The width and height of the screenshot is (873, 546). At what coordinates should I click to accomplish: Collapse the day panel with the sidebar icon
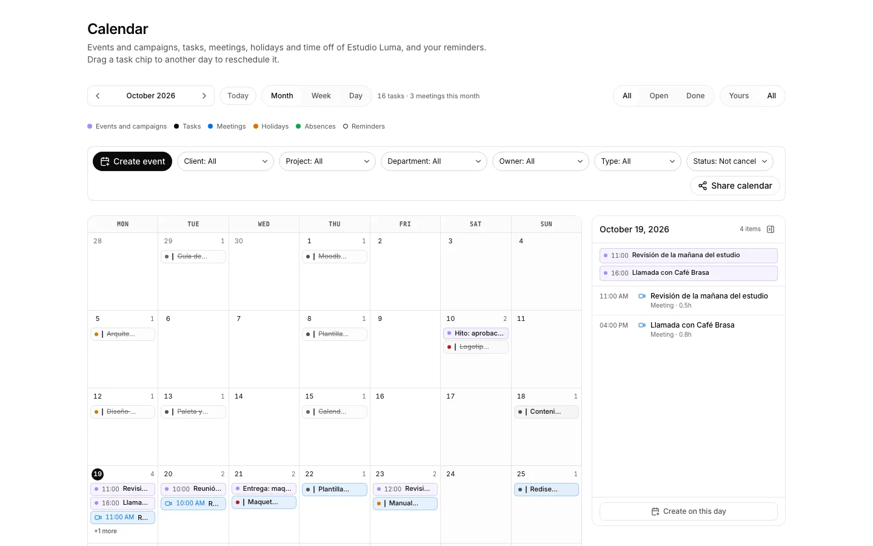pyautogui.click(x=771, y=229)
